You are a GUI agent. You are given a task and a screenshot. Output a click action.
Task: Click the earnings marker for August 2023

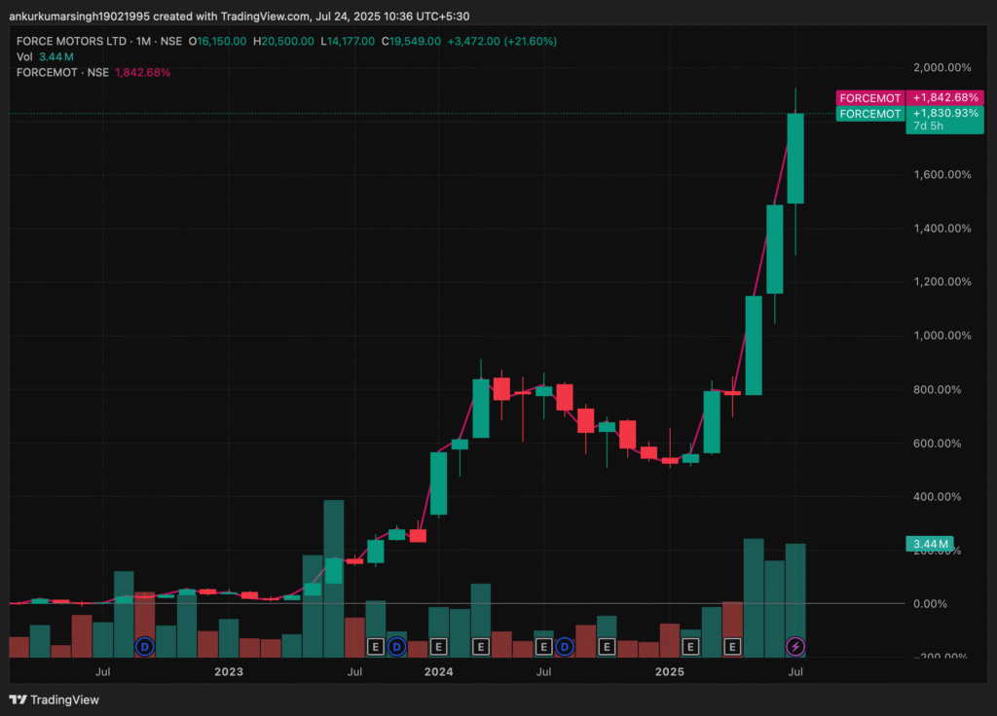click(x=375, y=647)
